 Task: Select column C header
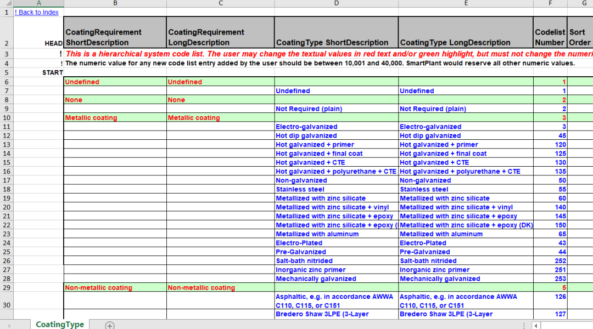(221, 3)
